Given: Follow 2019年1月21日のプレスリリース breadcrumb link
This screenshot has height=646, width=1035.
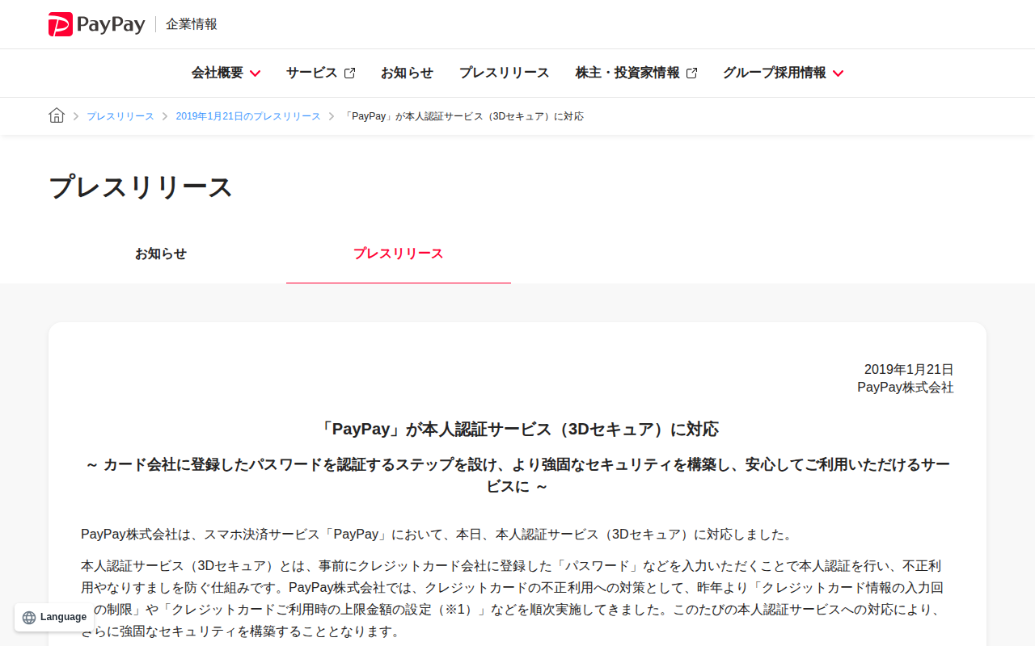Looking at the screenshot, I should [248, 116].
